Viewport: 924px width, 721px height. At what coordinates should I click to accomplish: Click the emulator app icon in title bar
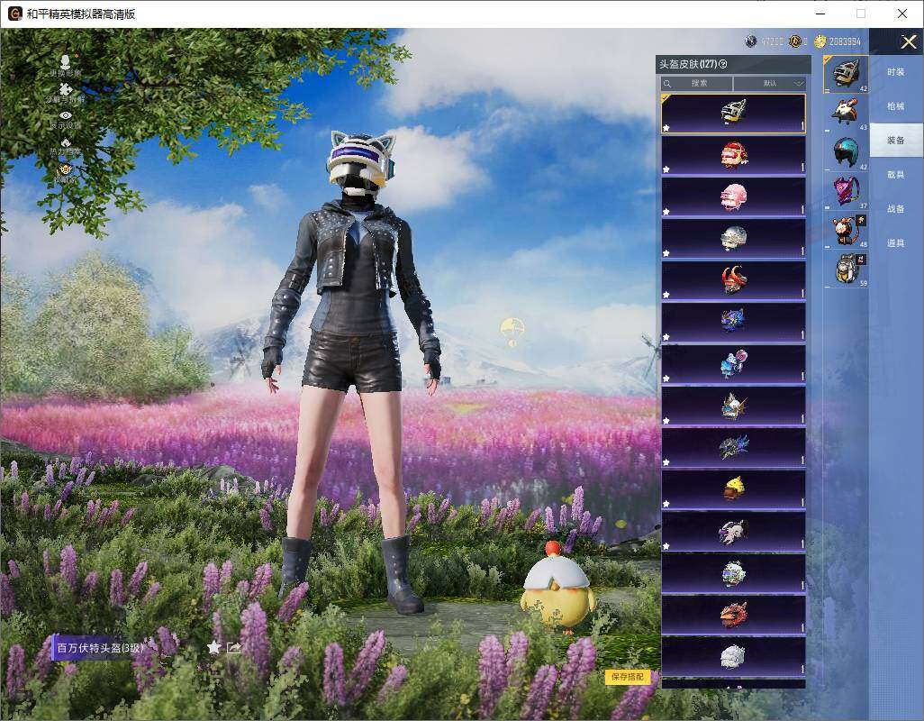14,14
